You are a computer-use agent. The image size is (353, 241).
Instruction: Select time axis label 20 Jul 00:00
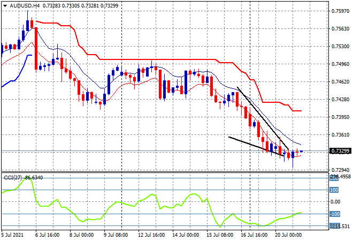point(288,235)
